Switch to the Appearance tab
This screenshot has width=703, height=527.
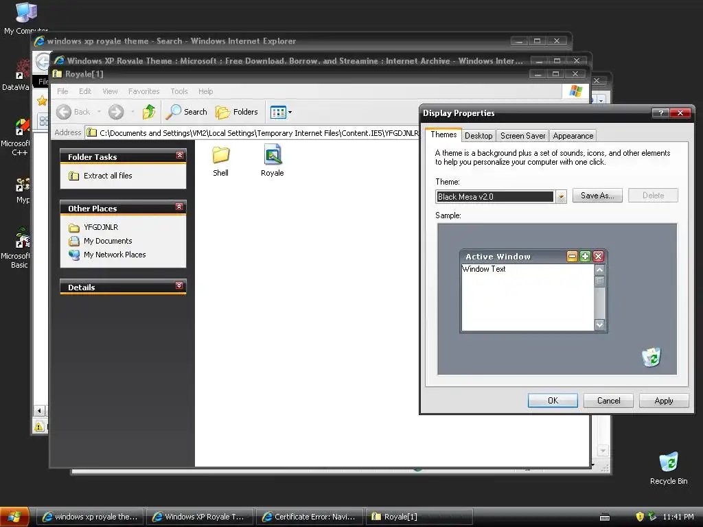pyautogui.click(x=573, y=136)
